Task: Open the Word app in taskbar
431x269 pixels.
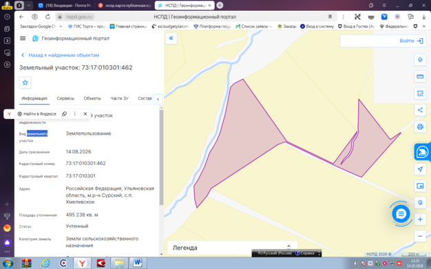Action: [x=138, y=263]
